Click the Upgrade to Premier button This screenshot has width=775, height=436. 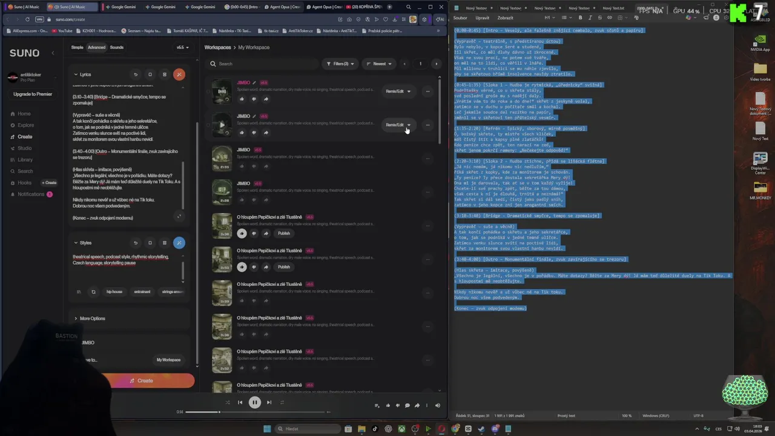click(x=33, y=94)
